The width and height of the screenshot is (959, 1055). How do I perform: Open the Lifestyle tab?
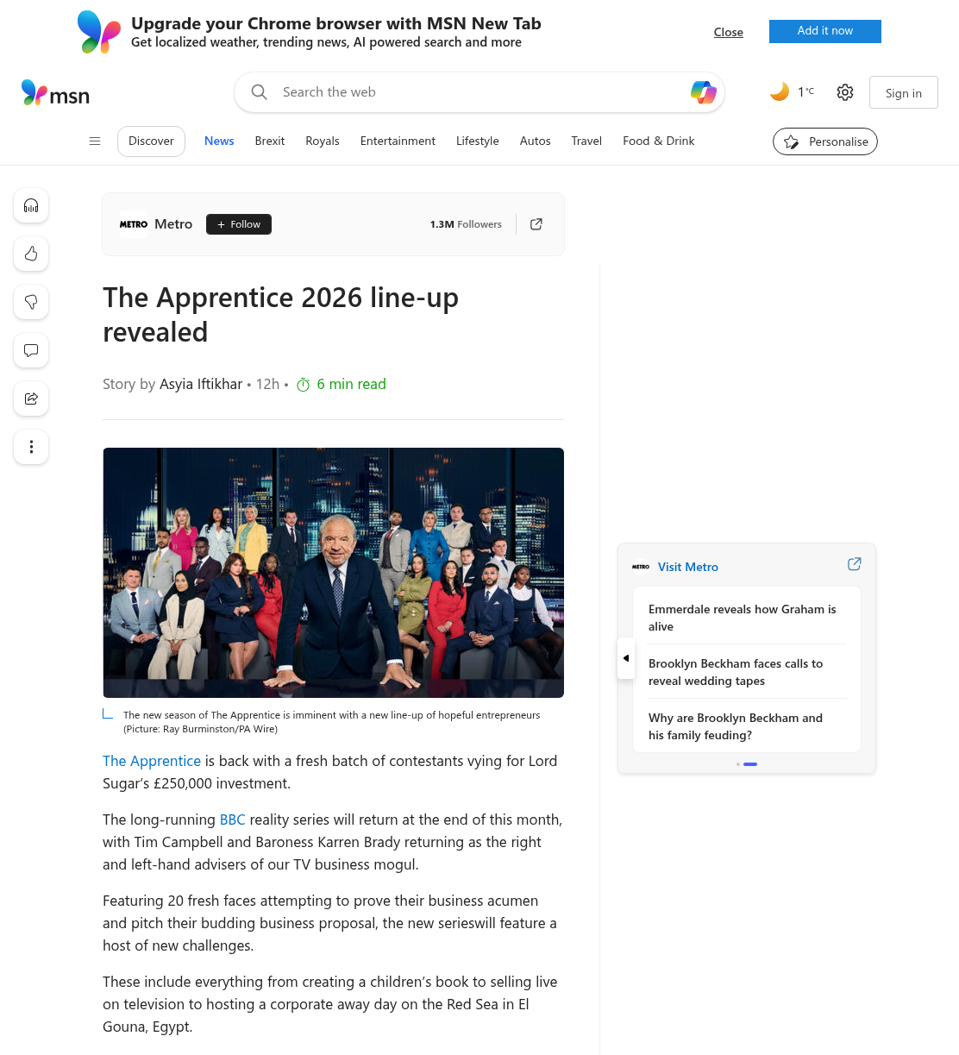pyautogui.click(x=478, y=141)
